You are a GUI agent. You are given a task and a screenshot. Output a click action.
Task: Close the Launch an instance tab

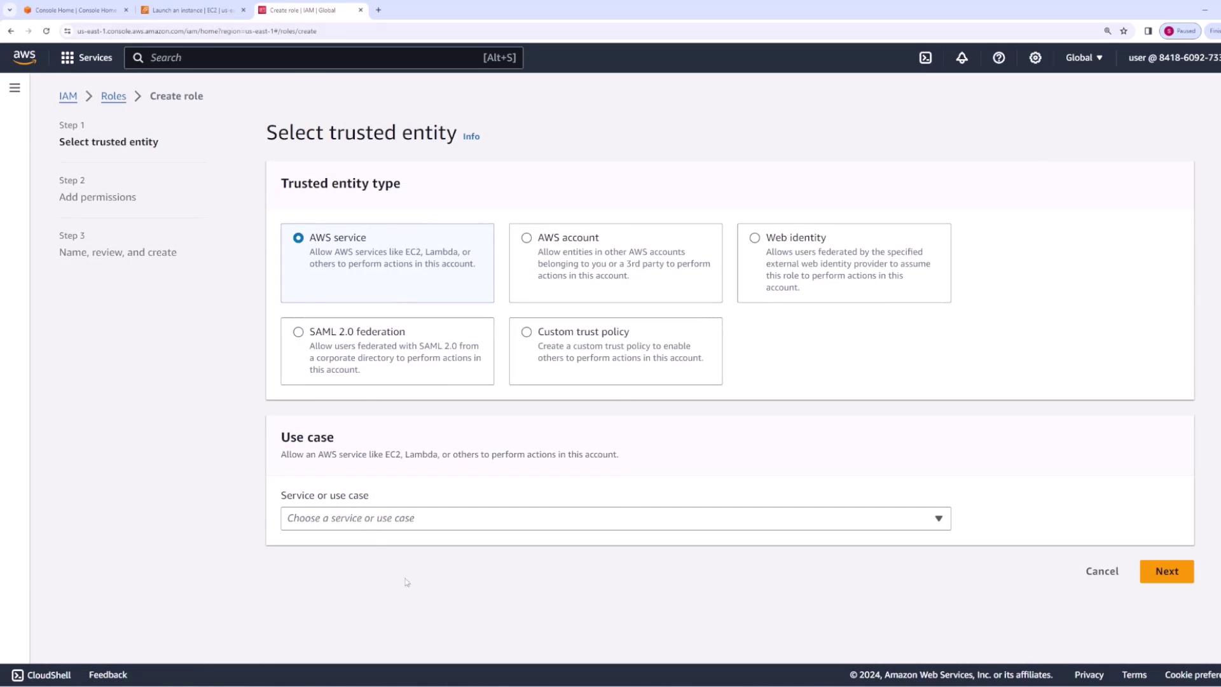coord(244,10)
